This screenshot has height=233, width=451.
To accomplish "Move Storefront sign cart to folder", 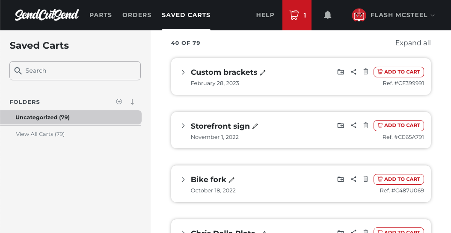I will pyautogui.click(x=341, y=125).
